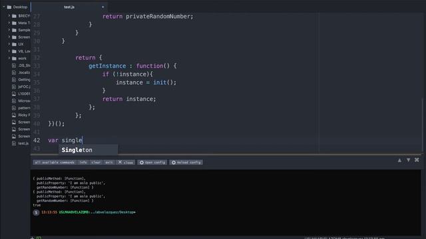Viewport: 426px width, 239px height.
Task: Click the 'if (!instance){' line
Action: tap(128, 74)
